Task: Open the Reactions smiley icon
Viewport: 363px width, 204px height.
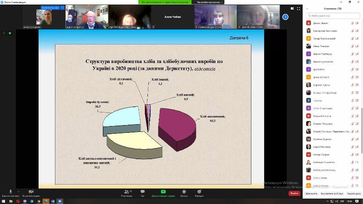Action: tap(199, 191)
